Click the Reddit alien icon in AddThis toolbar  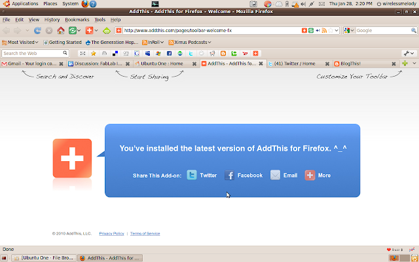(212, 54)
